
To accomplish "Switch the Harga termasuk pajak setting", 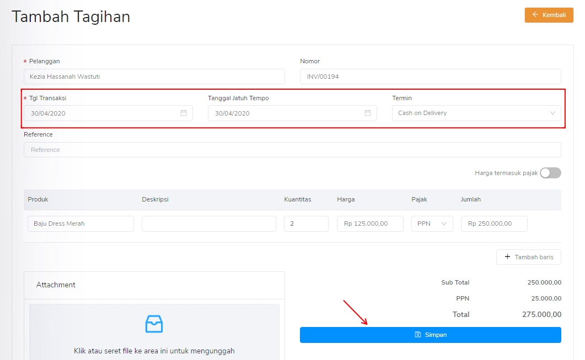I will tap(550, 172).
